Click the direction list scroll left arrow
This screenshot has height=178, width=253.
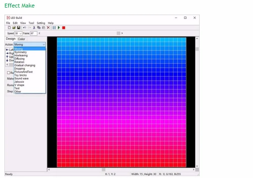point(7,65)
